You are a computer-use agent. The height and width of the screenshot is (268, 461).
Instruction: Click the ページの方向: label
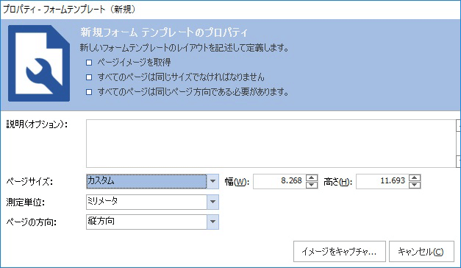(x=31, y=222)
